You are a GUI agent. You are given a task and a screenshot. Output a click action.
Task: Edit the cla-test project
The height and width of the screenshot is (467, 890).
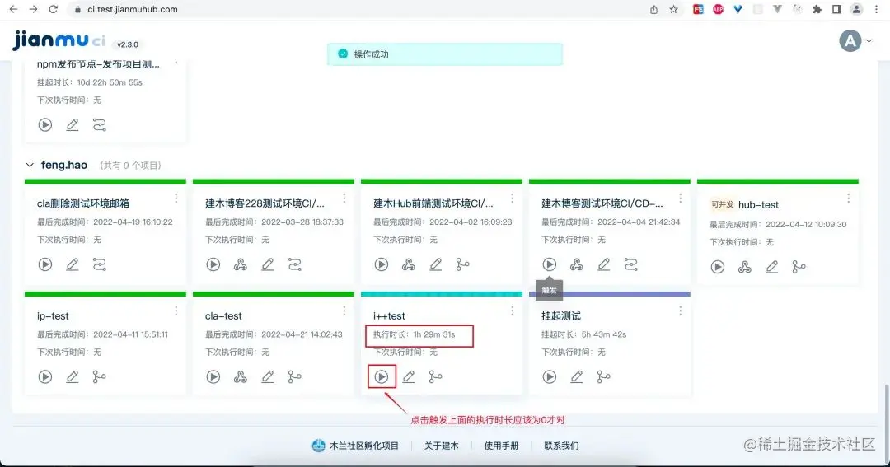point(267,376)
